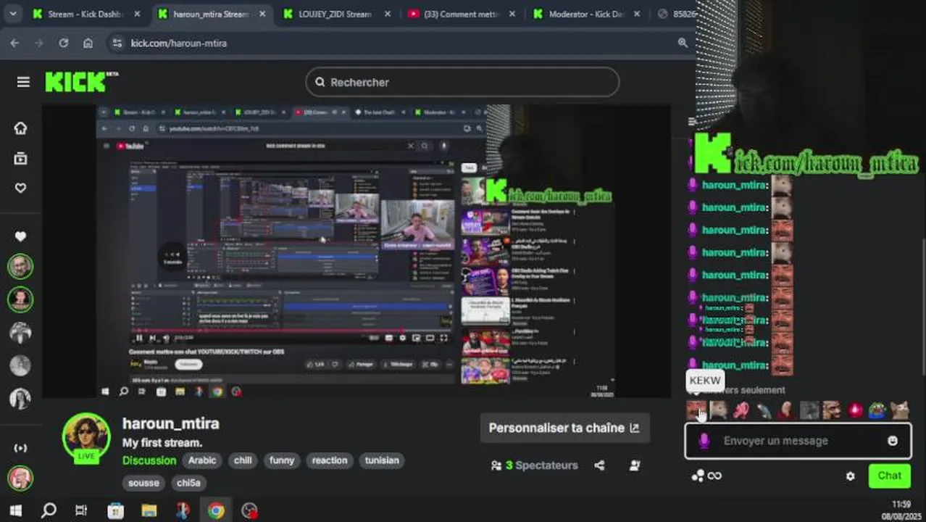The width and height of the screenshot is (926, 522).
Task: Insert the red glowing circle emote
Action: (x=855, y=410)
